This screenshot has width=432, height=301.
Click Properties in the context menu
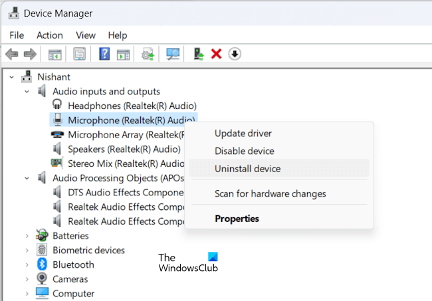click(237, 219)
